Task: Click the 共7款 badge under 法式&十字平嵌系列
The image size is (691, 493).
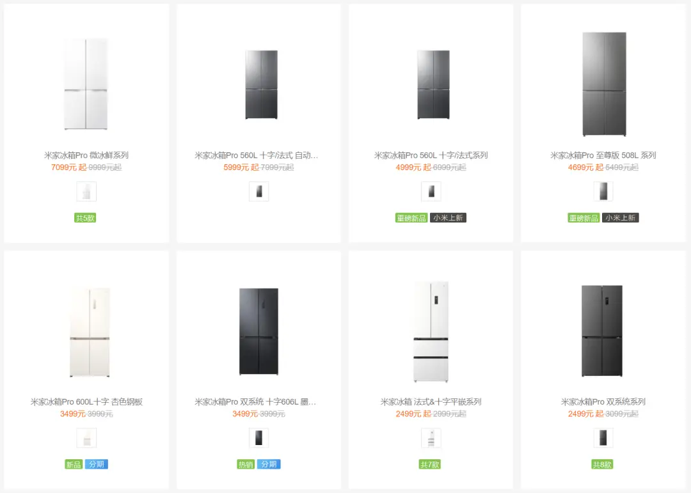Action: pyautogui.click(x=430, y=464)
